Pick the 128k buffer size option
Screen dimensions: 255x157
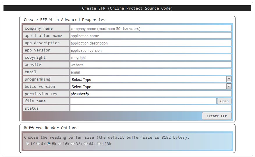click(x=99, y=144)
